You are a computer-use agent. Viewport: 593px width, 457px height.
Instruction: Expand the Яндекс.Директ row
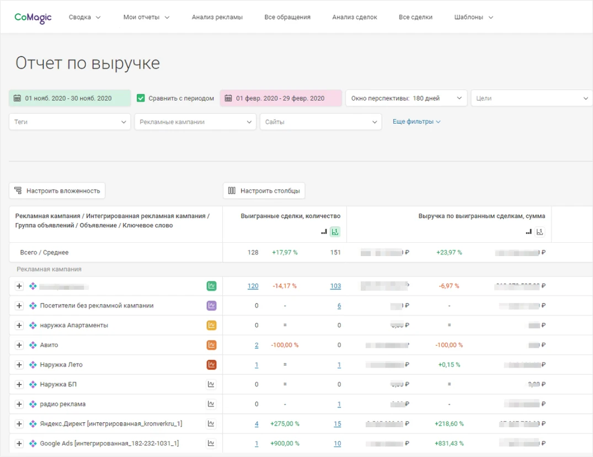click(x=19, y=424)
